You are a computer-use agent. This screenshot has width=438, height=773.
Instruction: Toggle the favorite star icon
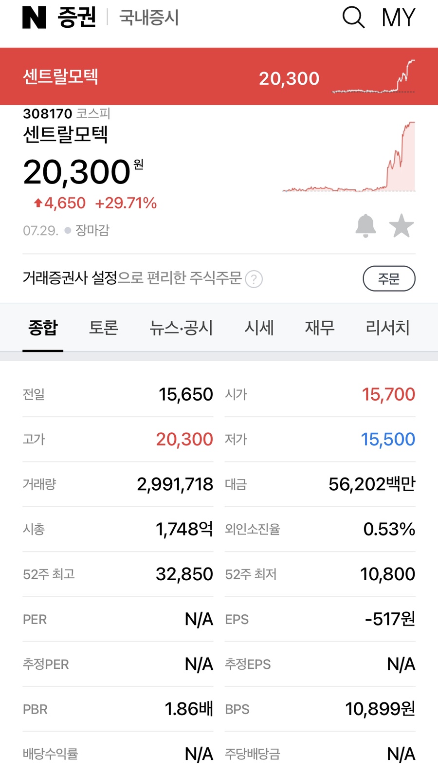tap(401, 226)
